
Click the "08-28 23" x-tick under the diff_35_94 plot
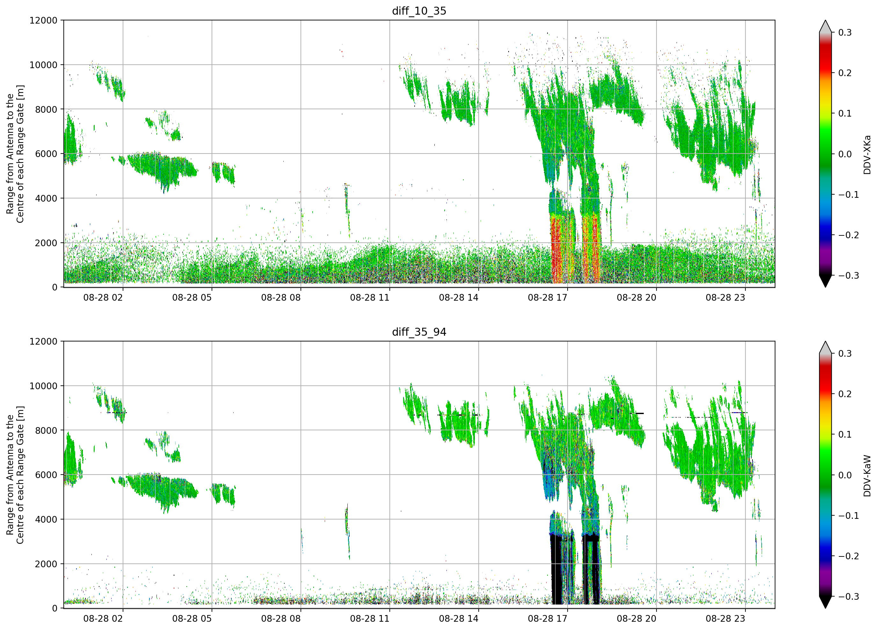[725, 619]
